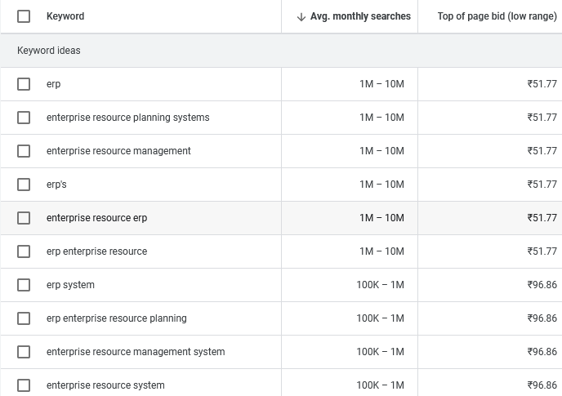Screen dimensions: 562x396
Task: Click the ₹96.86 bid for 'erp system'
Action: click(x=542, y=285)
